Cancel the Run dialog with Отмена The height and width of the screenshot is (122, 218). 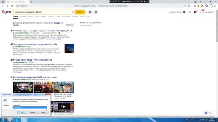pos(33,113)
